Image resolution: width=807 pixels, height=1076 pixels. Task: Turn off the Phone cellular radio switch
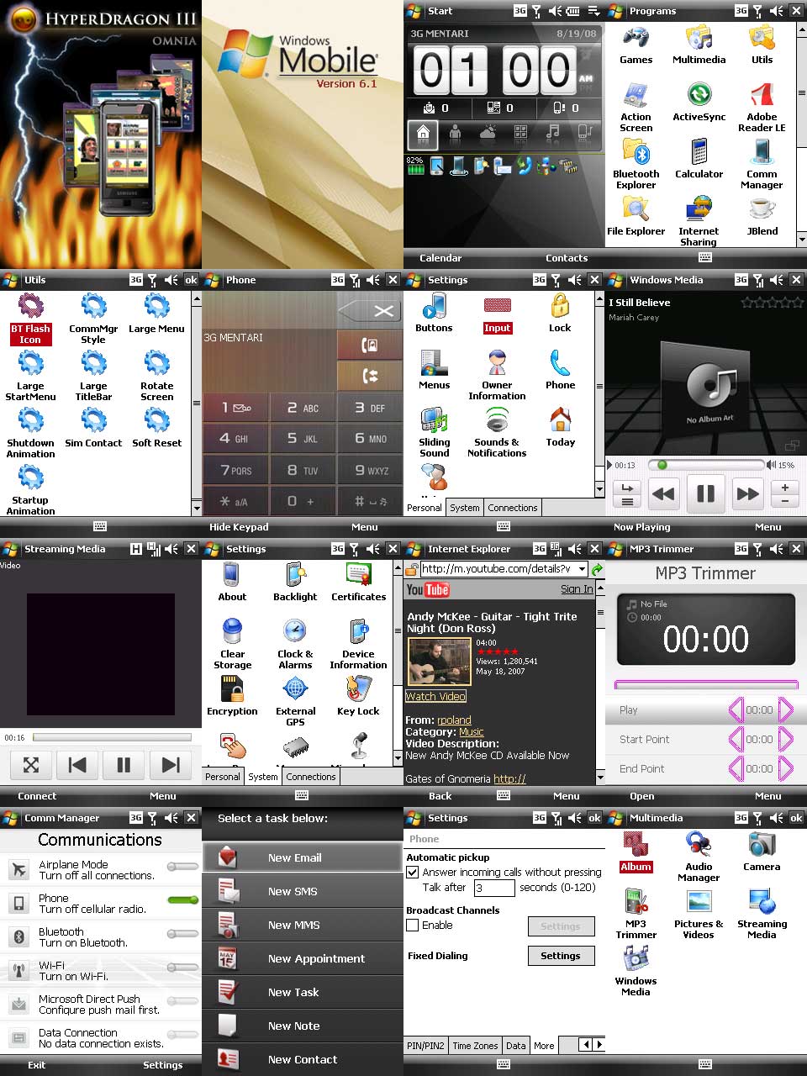pyautogui.click(x=182, y=900)
